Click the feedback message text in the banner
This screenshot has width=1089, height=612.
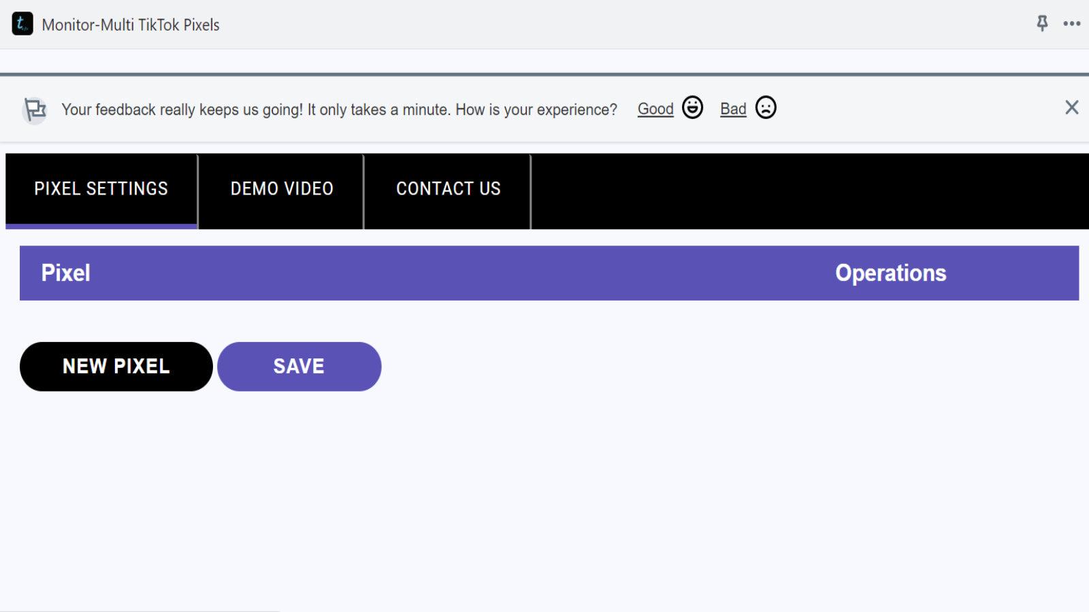[x=339, y=109]
